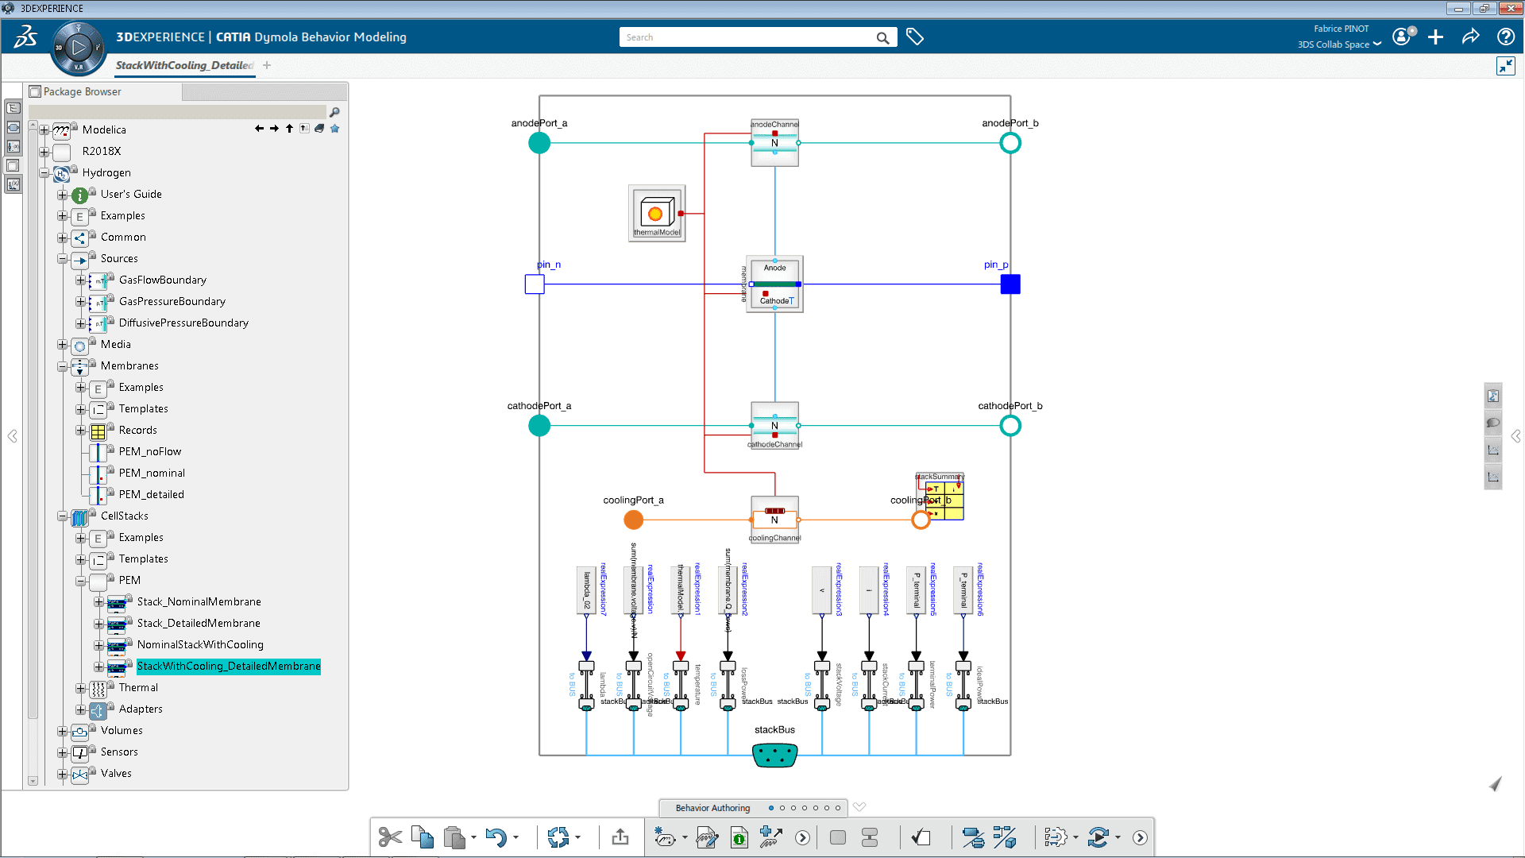The width and height of the screenshot is (1525, 858).
Task: Click the documentation info page icon
Action: click(739, 837)
